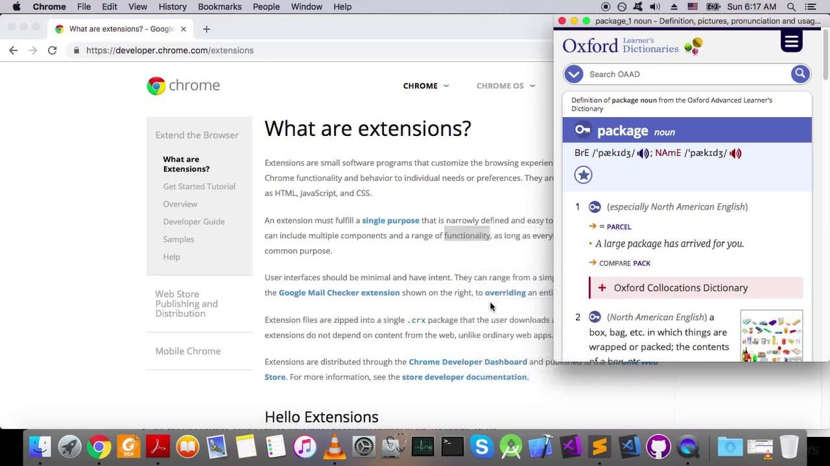The height and width of the screenshot is (466, 830).
Task: Click the Chrome logo on the developer page
Action: click(x=184, y=85)
